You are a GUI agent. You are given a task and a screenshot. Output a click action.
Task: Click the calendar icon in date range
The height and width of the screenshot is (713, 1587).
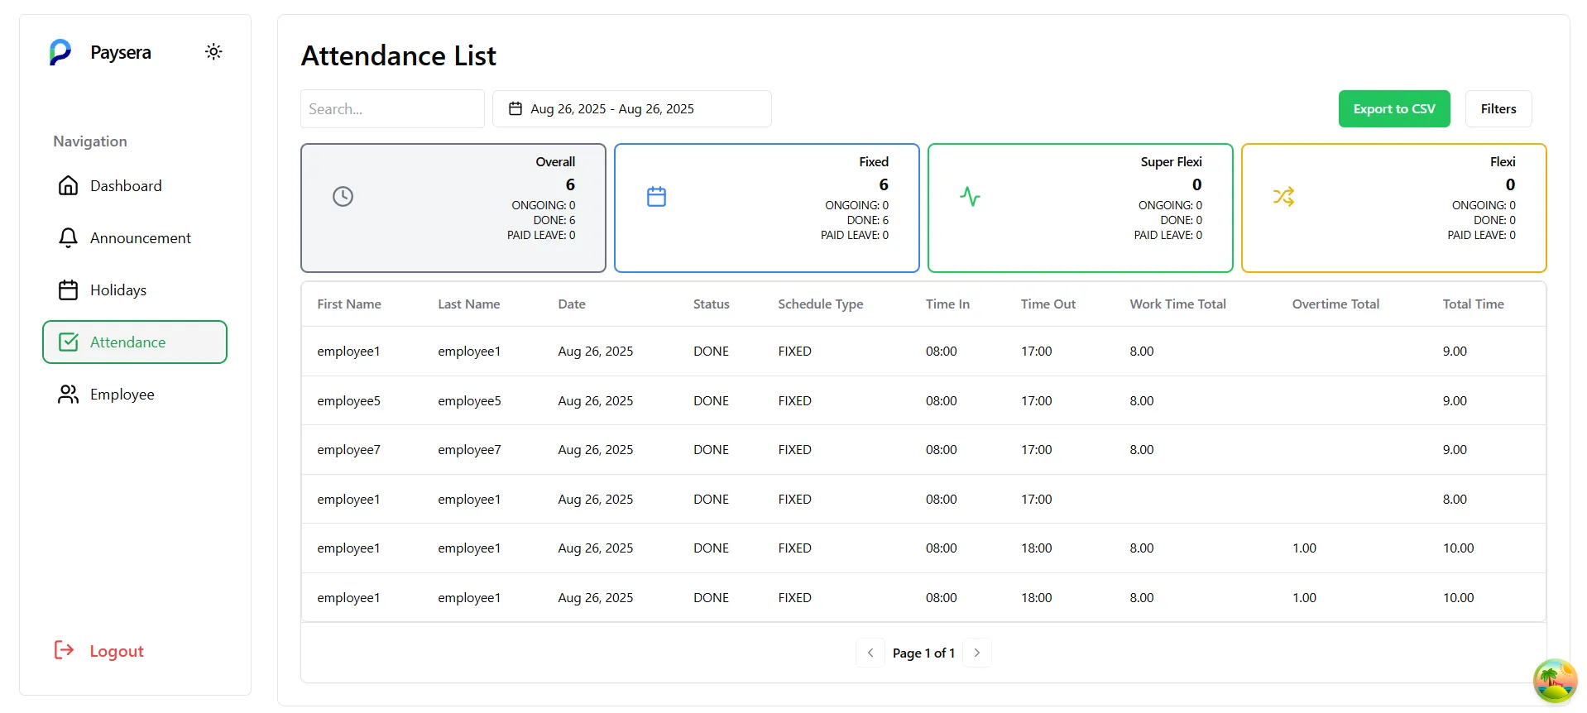515,108
